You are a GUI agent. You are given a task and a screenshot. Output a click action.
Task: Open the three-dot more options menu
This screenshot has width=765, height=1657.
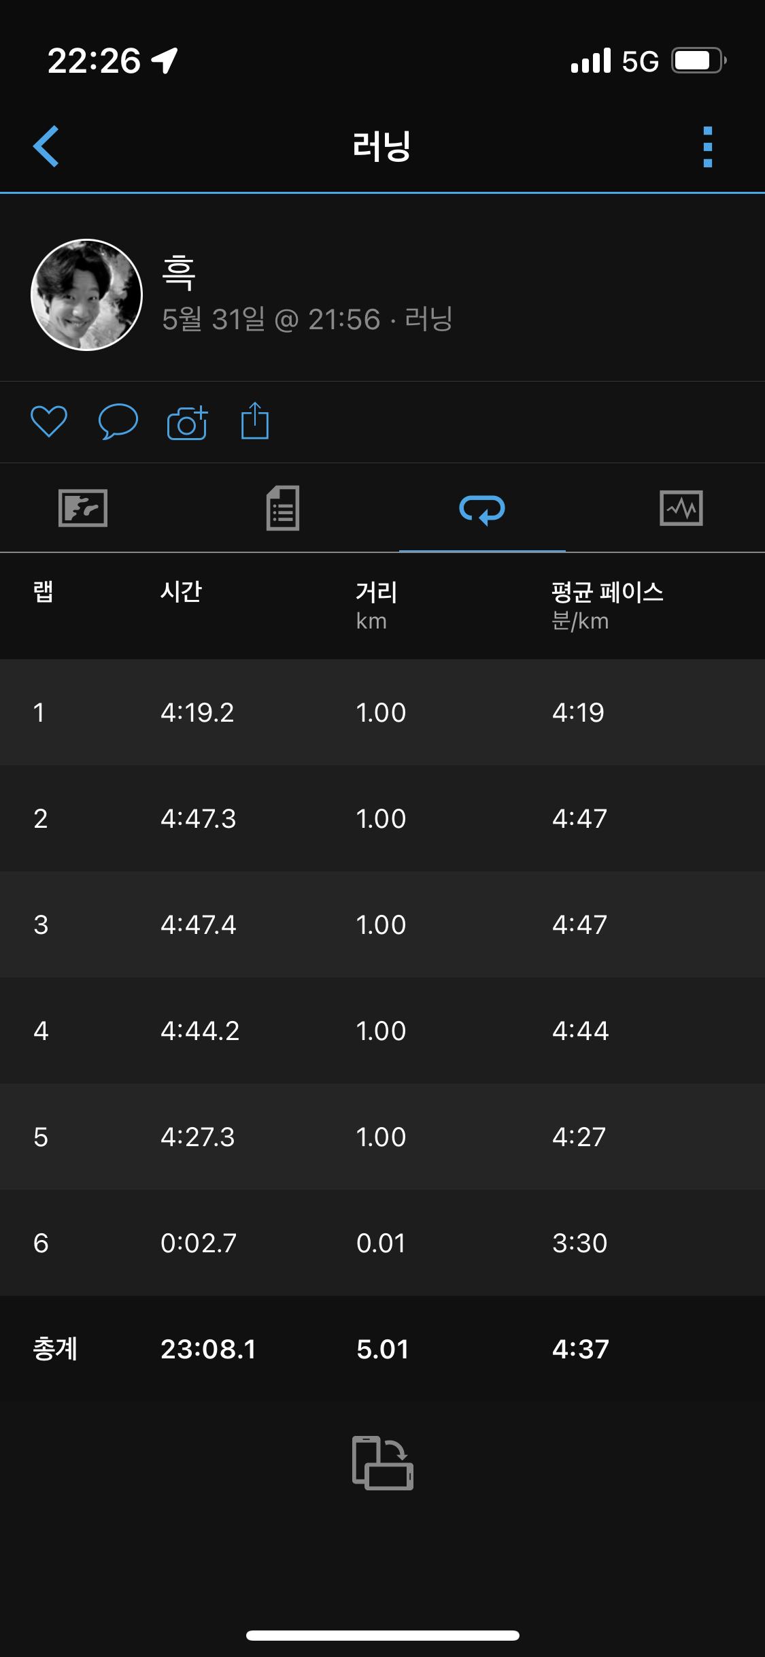tap(707, 146)
